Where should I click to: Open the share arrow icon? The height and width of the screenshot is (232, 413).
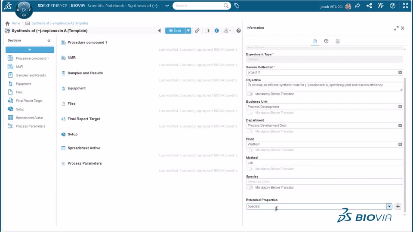pos(358,6)
